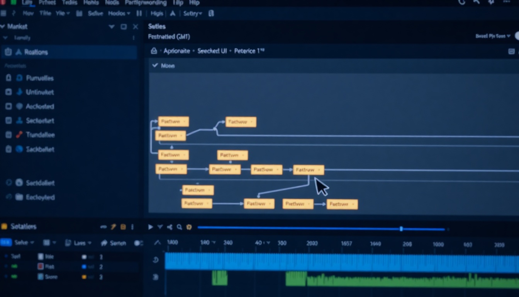Screen dimensions: 519x297
Task: Toggle the checkbox beside Aclicoted in the sidebar
Action: (x=8, y=106)
